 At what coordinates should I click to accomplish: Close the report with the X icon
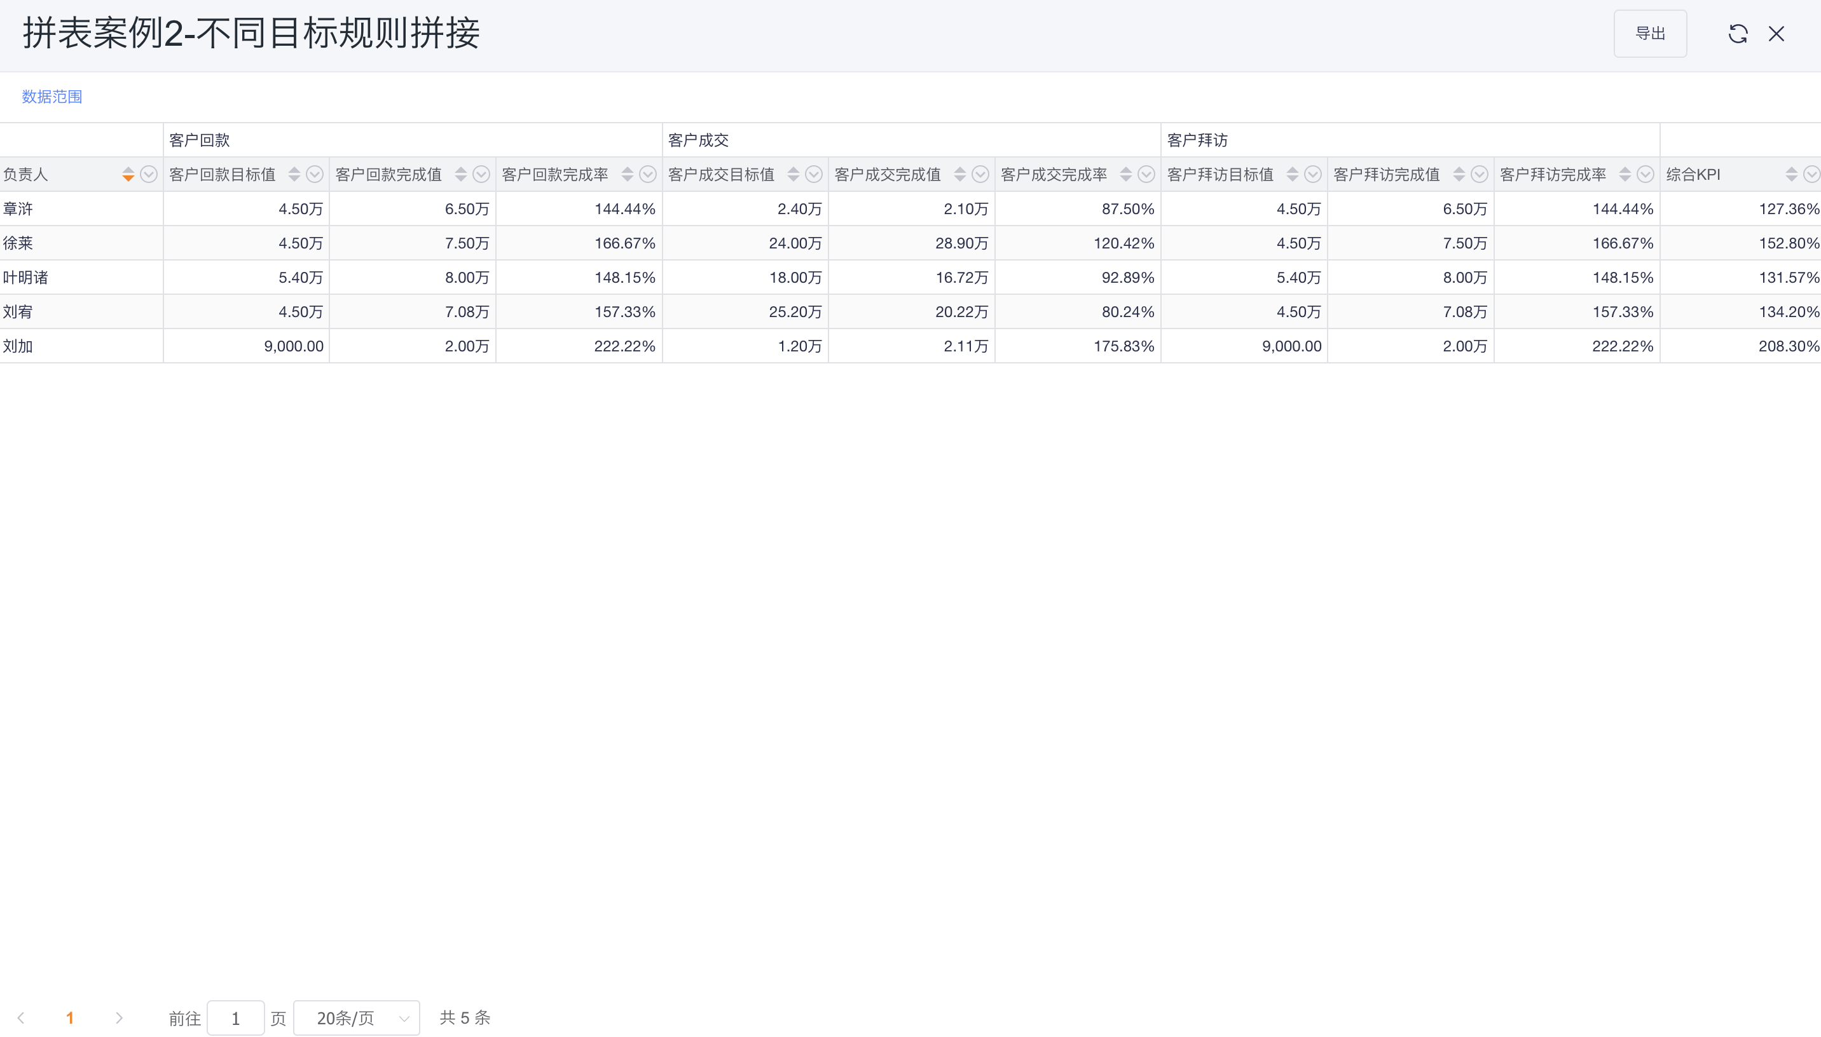point(1776,34)
